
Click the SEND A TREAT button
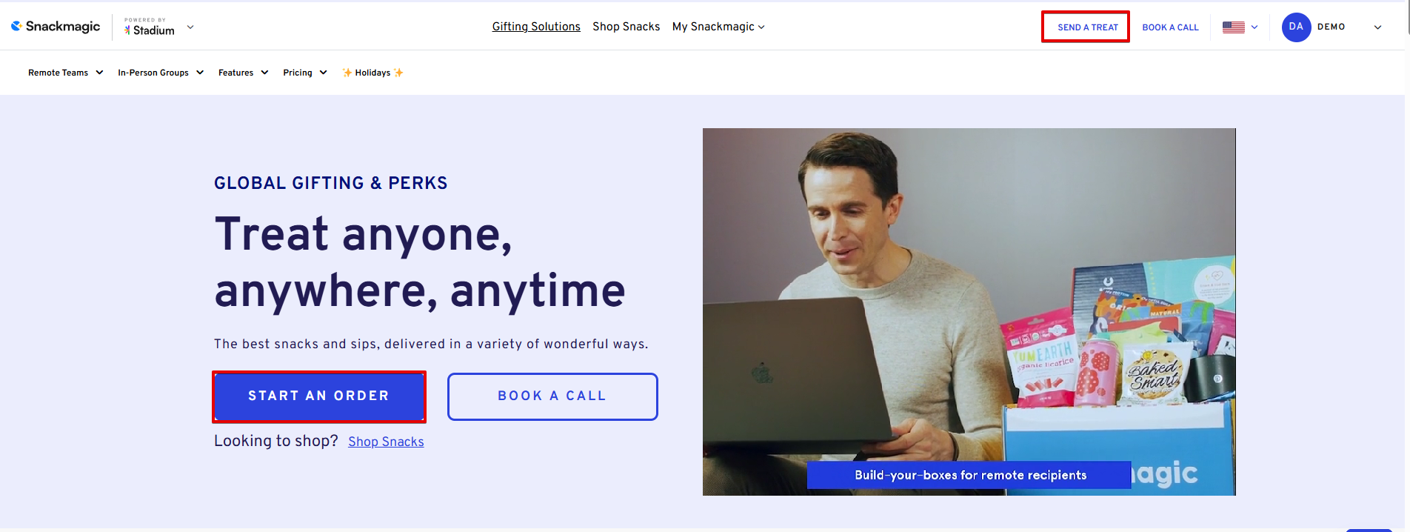click(1086, 27)
